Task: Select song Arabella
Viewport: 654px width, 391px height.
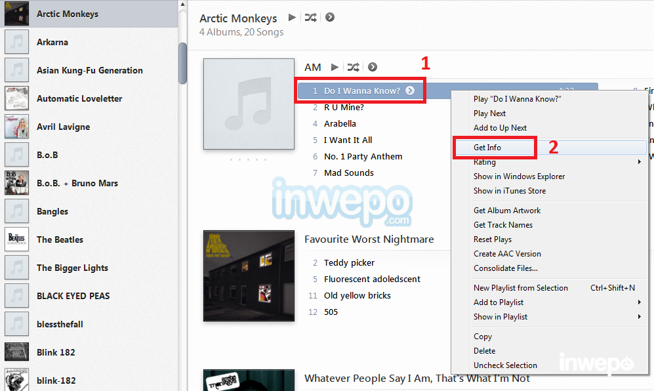Action: (340, 123)
